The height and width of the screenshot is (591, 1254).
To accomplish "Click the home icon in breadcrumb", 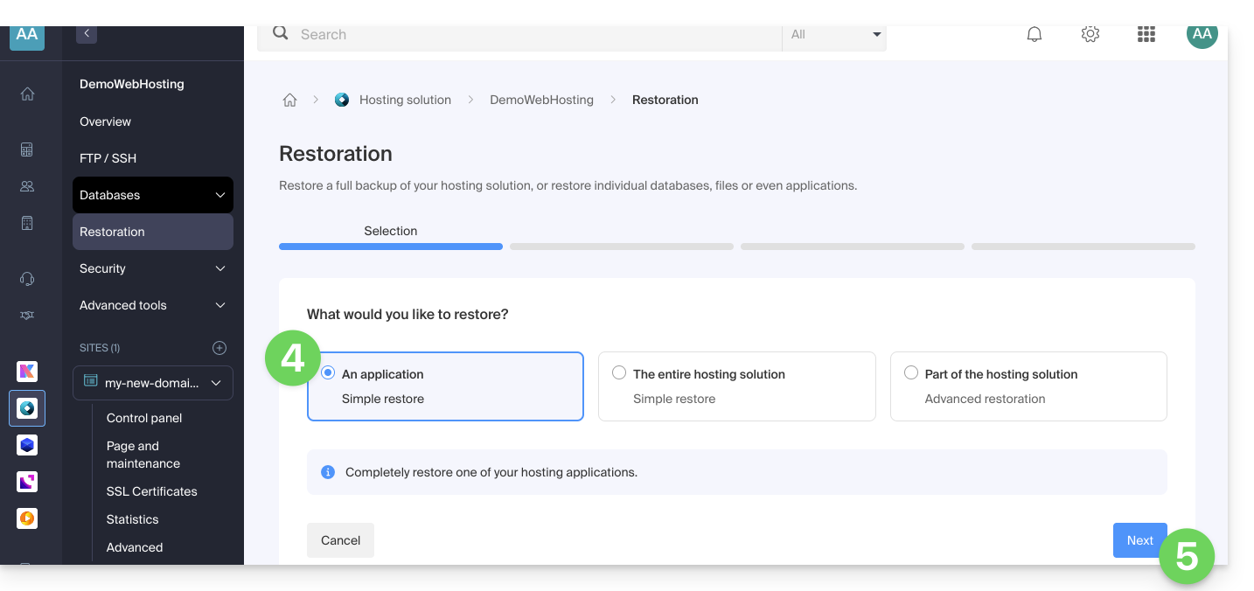I will tap(289, 100).
